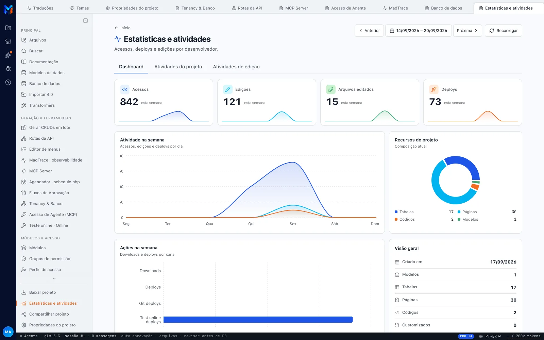
Task: Expand the sidebar section chevron below Perfis de acesso
Action: pyautogui.click(x=54, y=279)
